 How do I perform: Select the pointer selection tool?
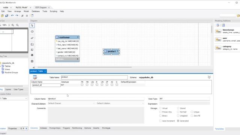(x=32, y=25)
